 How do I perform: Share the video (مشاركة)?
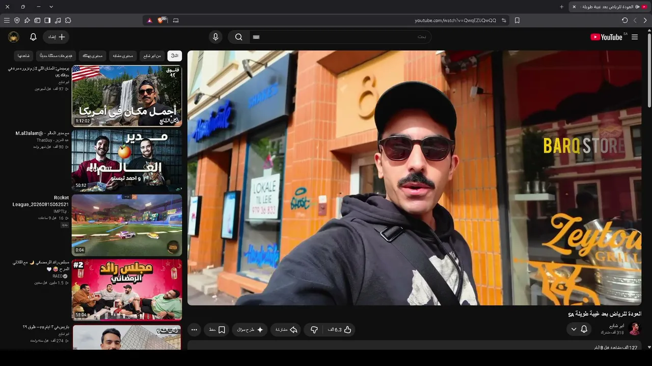pos(286,330)
